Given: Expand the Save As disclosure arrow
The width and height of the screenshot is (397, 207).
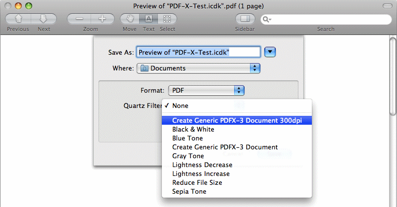Looking at the screenshot, I should [270, 52].
